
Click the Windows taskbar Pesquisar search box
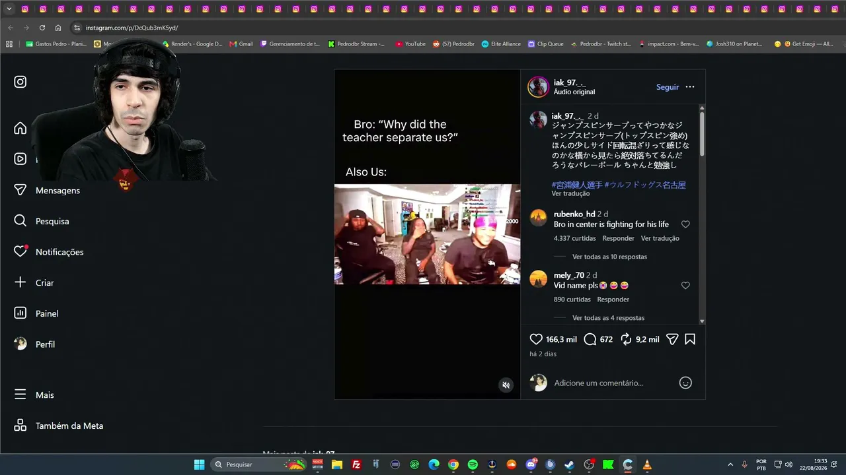260,464
